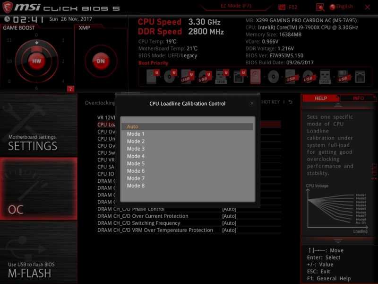Open the HOT KEY list
The width and height of the screenshot is (378, 284).
click(270, 102)
